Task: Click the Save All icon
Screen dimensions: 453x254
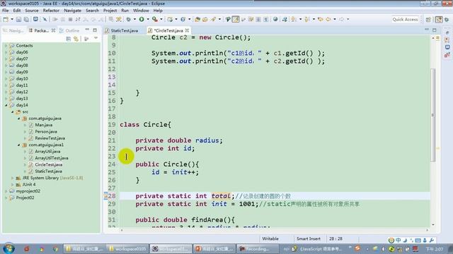Action: pos(26,19)
